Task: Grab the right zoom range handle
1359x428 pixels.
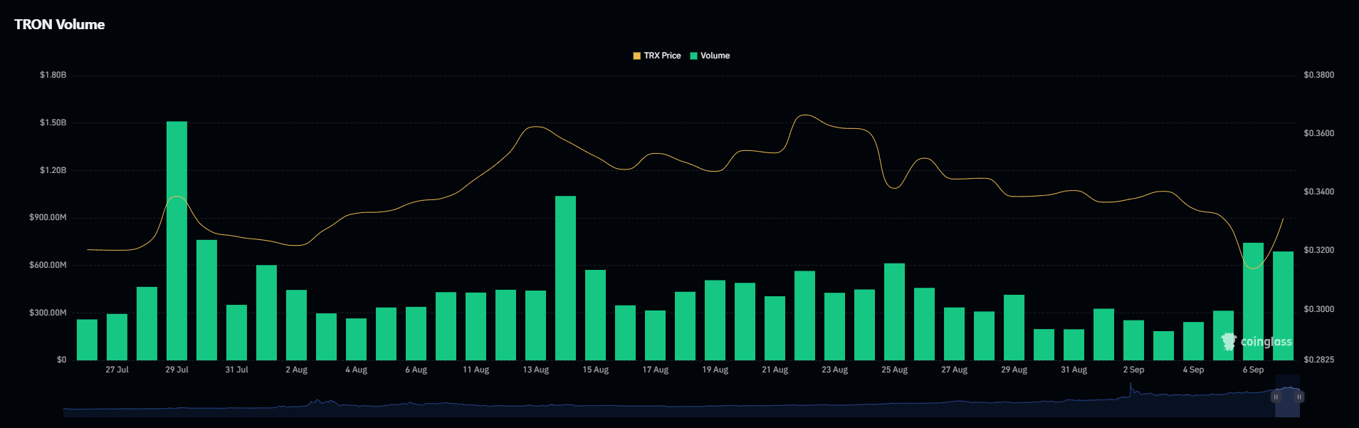Action: coord(1299,397)
